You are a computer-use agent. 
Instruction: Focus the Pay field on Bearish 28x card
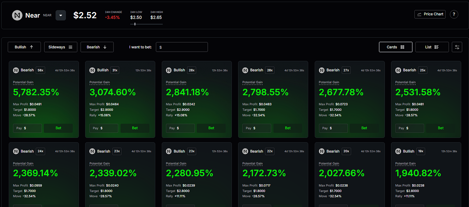pyautogui.click(x=257, y=128)
